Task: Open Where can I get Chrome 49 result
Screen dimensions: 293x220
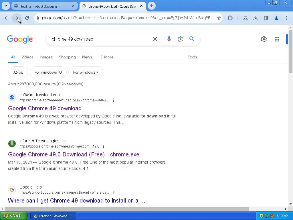Action: pos(77,201)
